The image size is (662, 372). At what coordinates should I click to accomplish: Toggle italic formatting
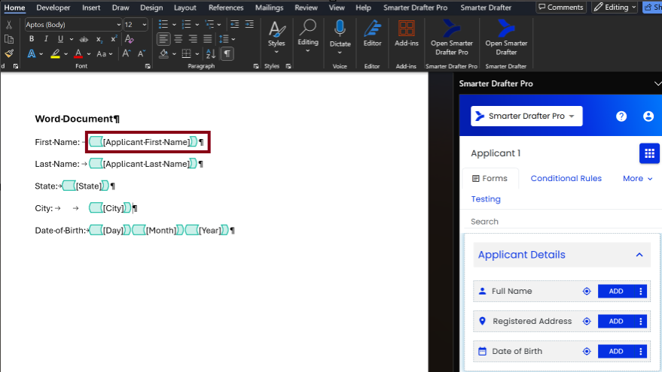click(46, 39)
